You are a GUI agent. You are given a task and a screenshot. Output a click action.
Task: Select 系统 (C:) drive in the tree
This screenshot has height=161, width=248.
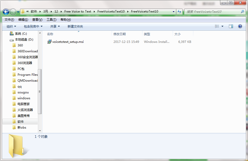point(21,34)
